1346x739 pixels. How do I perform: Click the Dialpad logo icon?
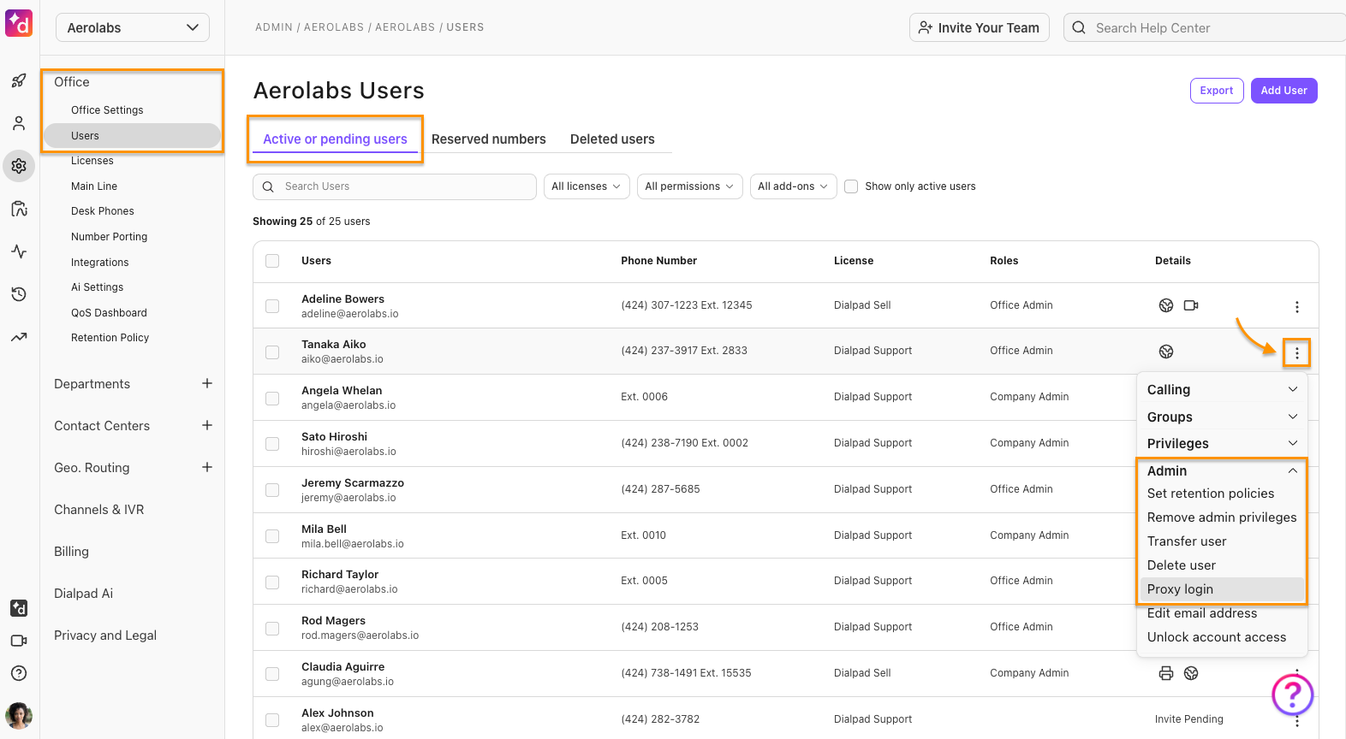[19, 23]
